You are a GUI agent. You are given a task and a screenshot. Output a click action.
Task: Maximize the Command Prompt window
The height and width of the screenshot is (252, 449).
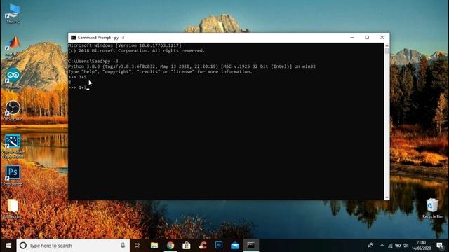(x=367, y=37)
